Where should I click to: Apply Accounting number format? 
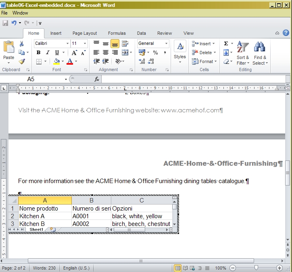pos(142,53)
